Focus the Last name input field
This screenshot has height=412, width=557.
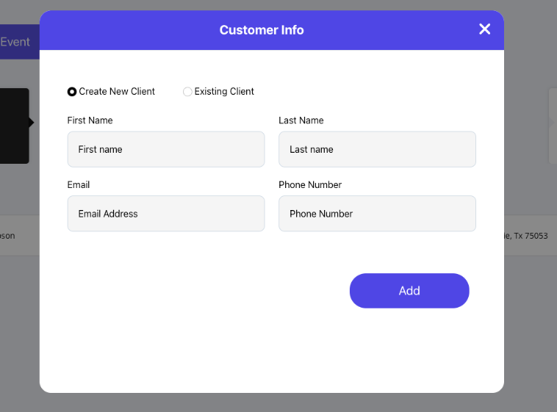pyautogui.click(x=377, y=149)
